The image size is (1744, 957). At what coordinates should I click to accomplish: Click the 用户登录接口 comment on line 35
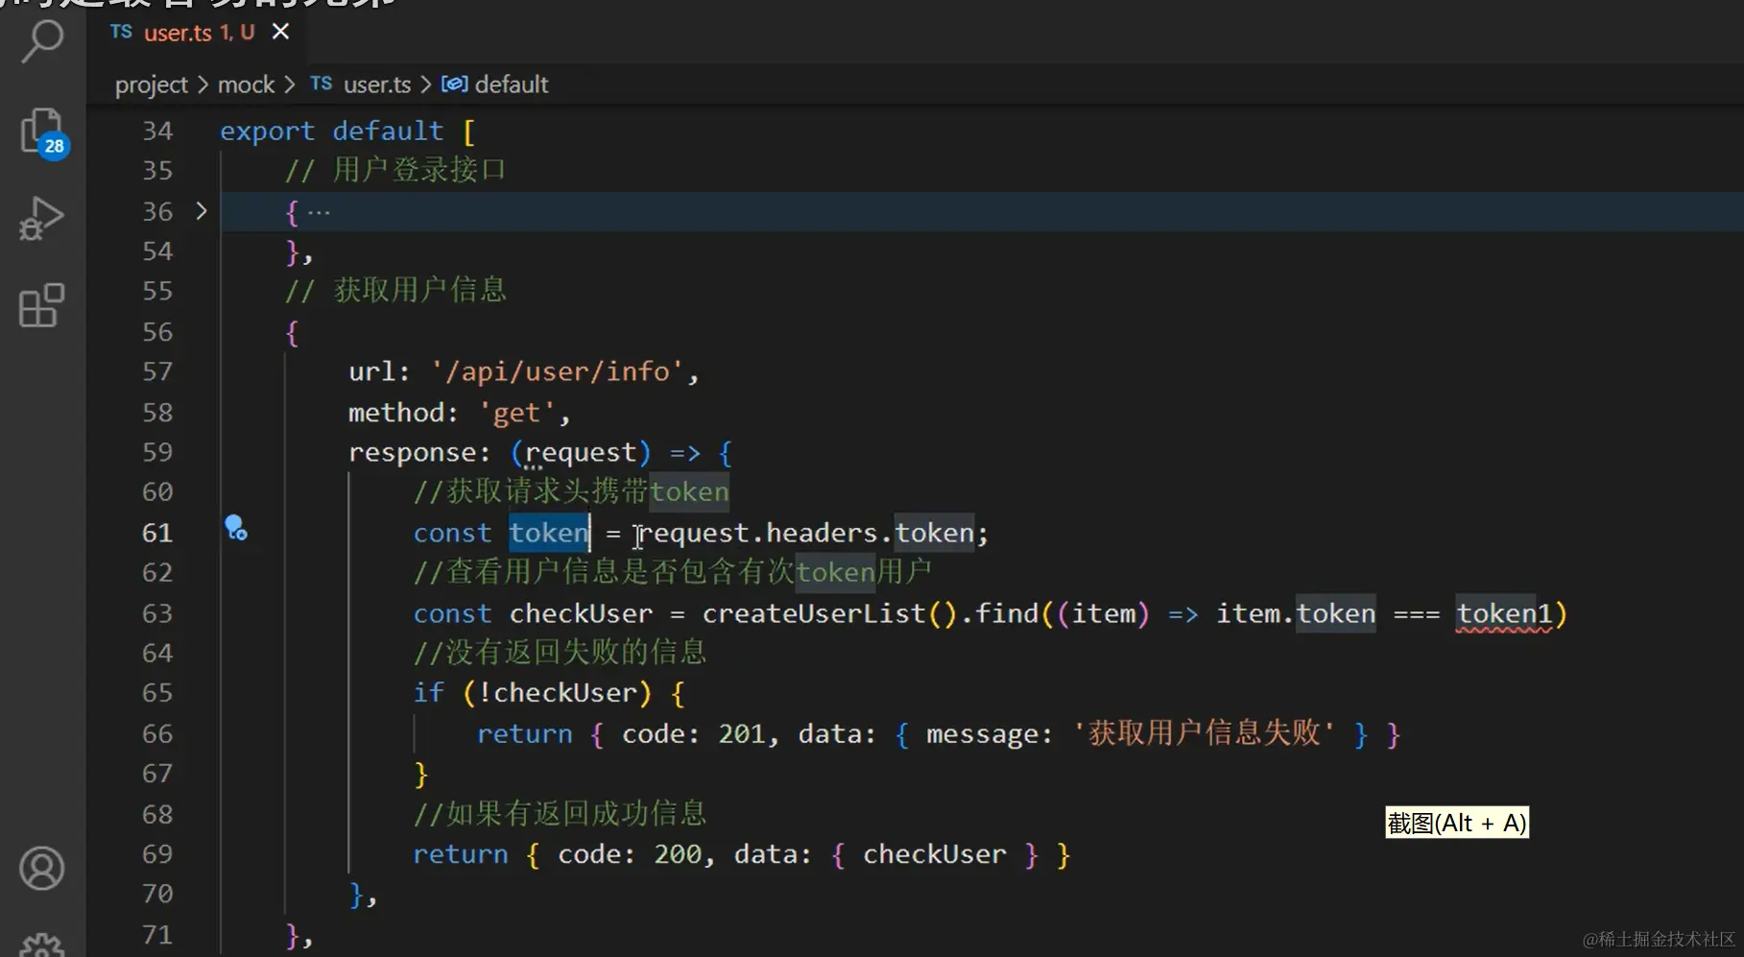pyautogui.click(x=395, y=170)
